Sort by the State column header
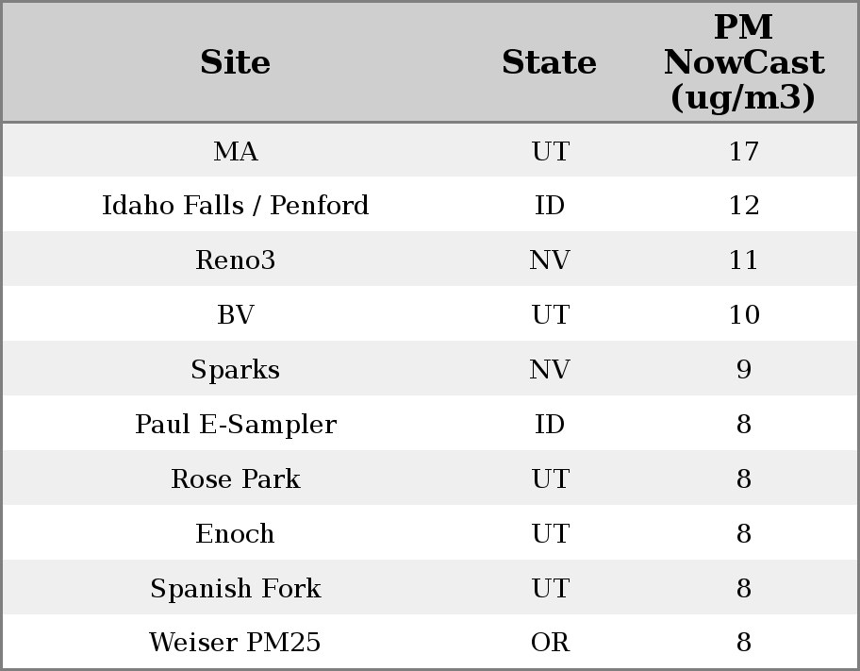860x671 pixels. click(549, 62)
